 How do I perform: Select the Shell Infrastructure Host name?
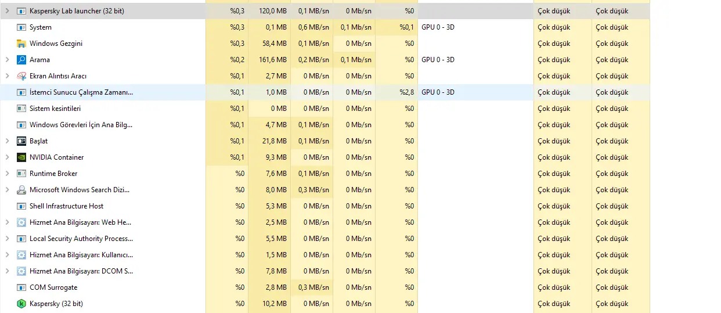click(67, 206)
